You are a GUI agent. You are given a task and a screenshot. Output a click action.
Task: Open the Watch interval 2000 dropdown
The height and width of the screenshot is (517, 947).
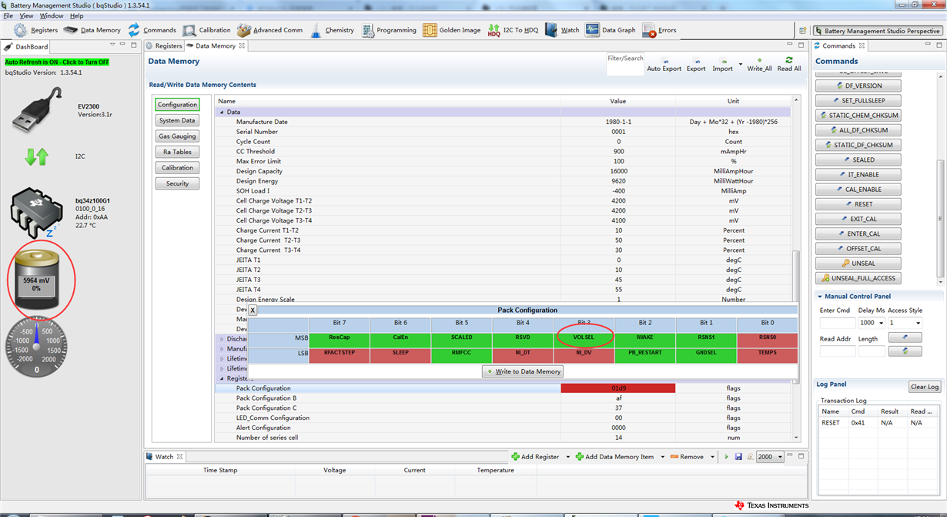(779, 457)
